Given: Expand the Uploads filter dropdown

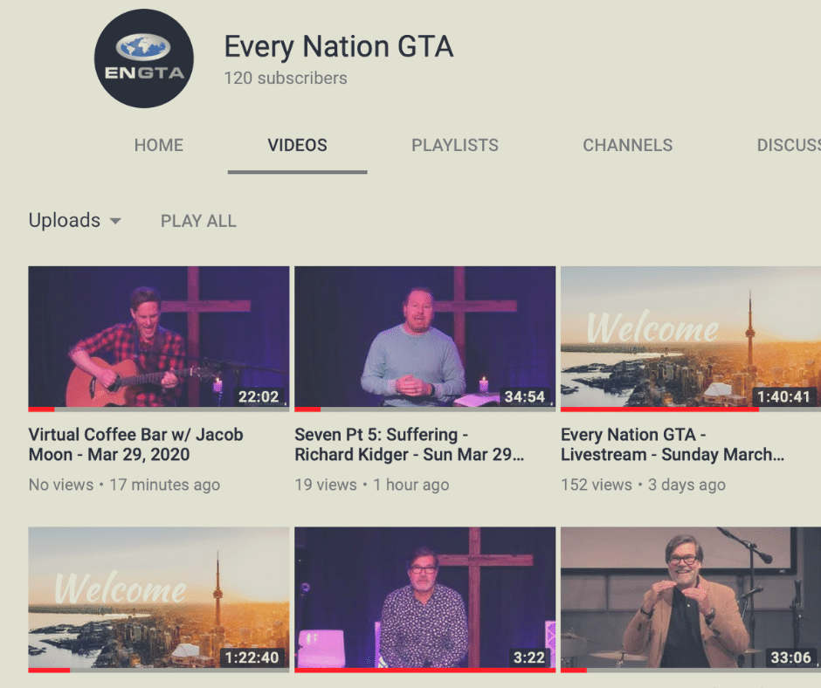Looking at the screenshot, I should (x=75, y=220).
